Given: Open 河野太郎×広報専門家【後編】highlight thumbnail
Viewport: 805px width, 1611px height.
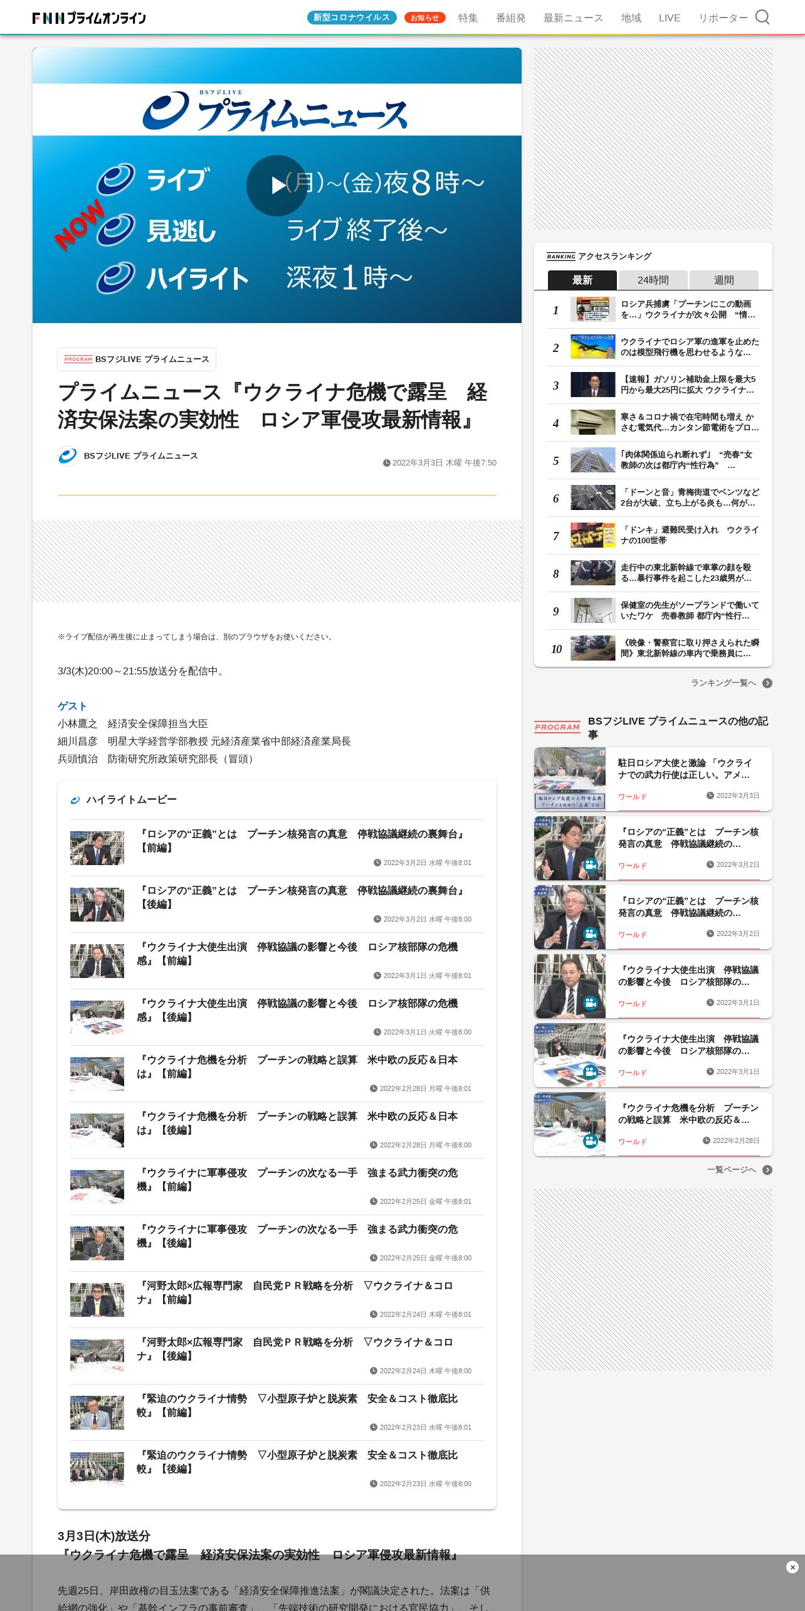Looking at the screenshot, I should (x=97, y=1356).
